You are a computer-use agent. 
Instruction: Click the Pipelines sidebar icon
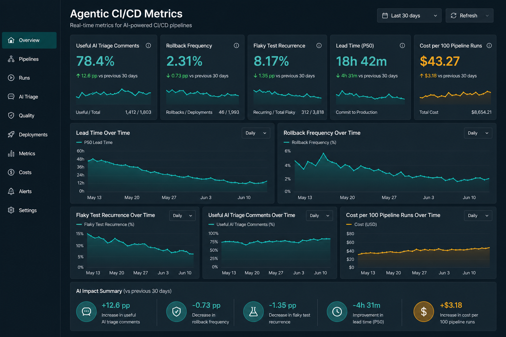(x=11, y=59)
